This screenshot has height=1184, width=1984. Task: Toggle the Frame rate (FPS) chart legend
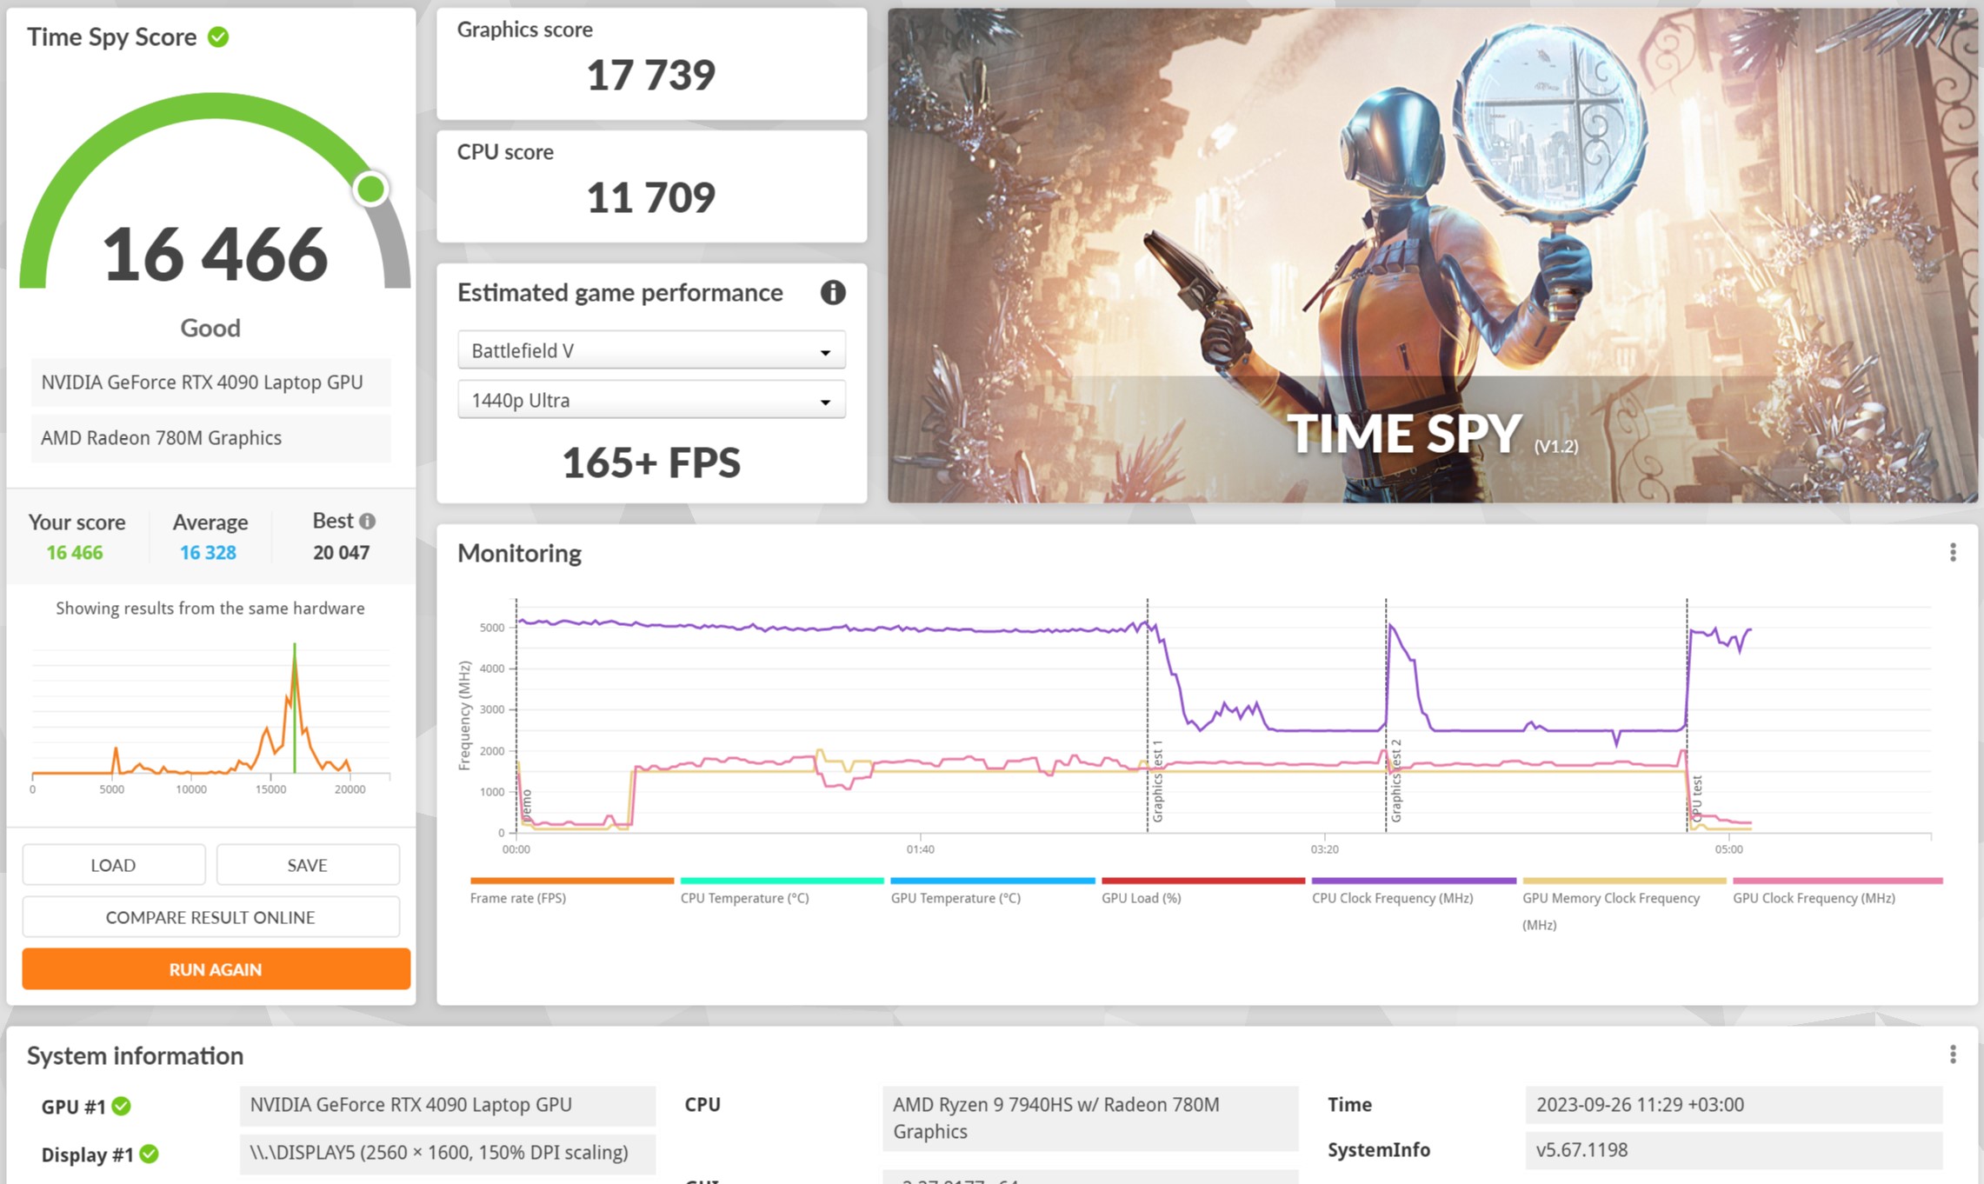click(x=518, y=898)
